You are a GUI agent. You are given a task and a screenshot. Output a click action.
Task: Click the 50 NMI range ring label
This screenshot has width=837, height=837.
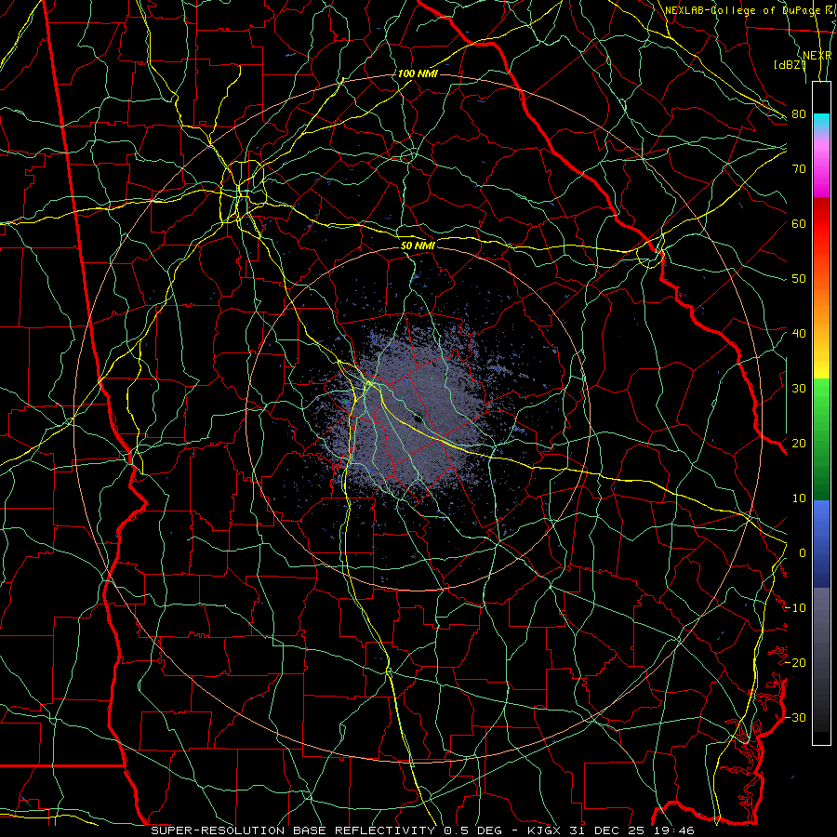pos(418,246)
